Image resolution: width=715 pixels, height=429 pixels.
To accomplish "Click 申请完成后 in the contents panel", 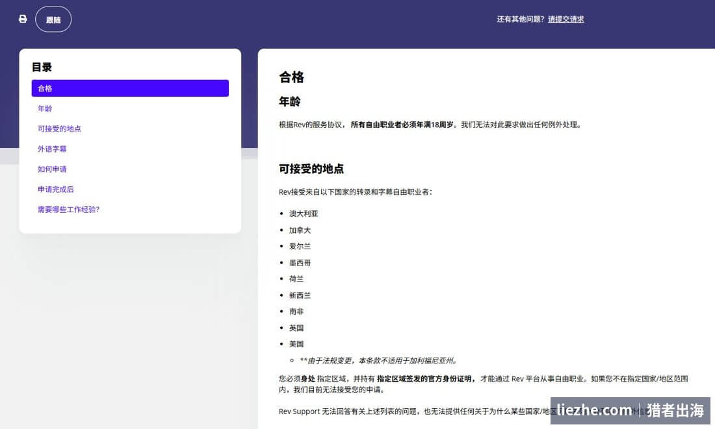I will [56, 189].
